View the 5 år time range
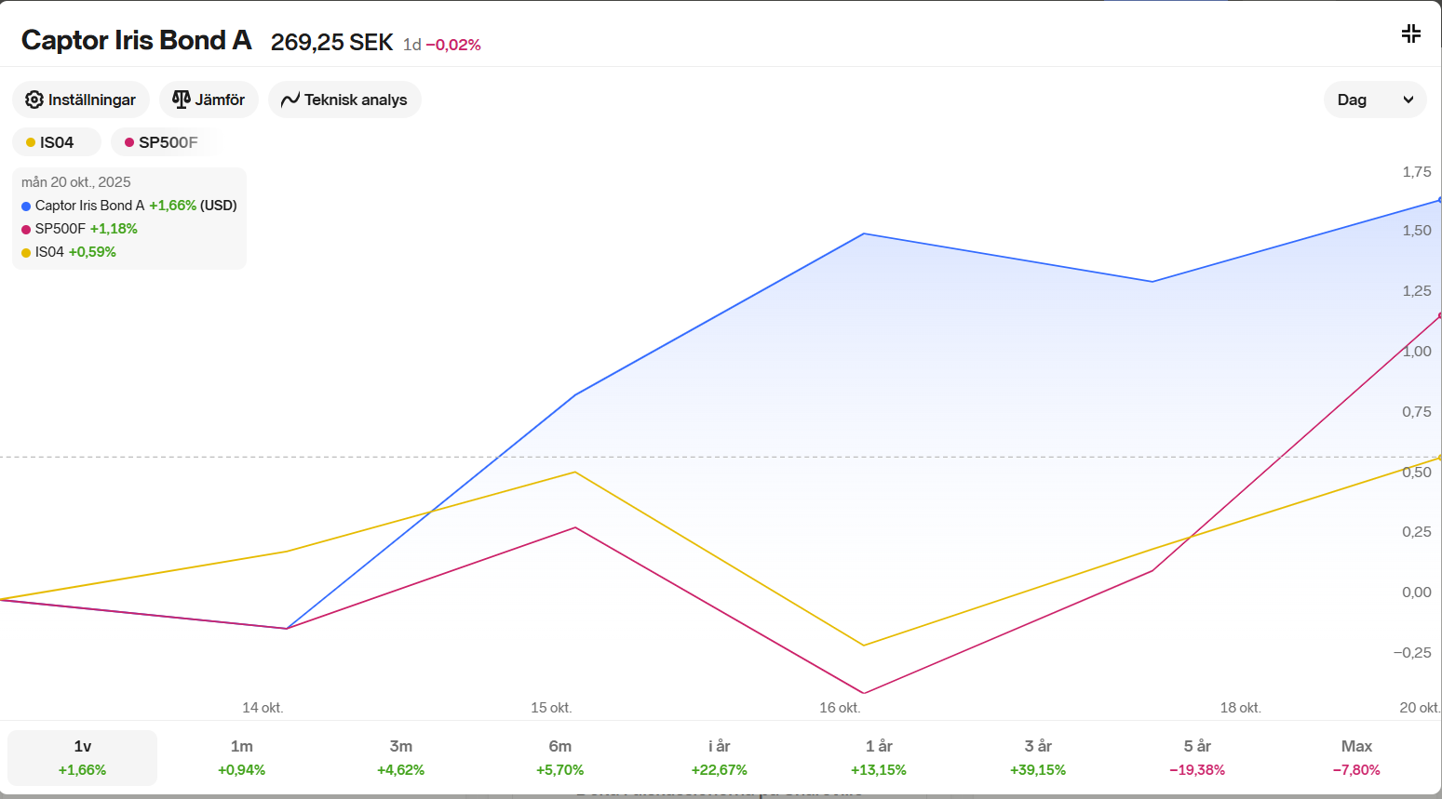1442x799 pixels. coord(1197,757)
